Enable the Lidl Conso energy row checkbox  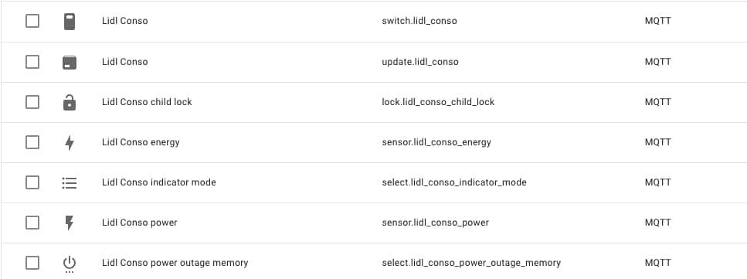point(32,142)
